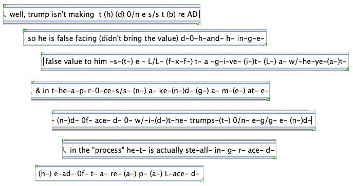The image size is (353, 186).
Task: Select the '(h-) e-ad- 0f- t- a- re-' text field
Action: (x=119, y=174)
